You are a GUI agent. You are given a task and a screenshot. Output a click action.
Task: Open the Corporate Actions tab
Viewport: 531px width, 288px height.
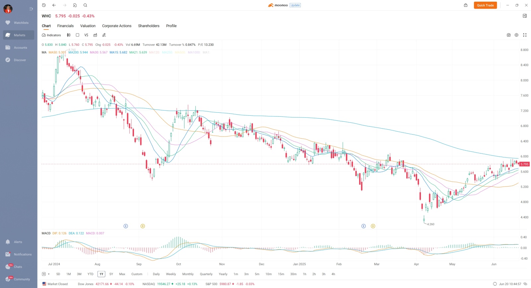pyautogui.click(x=117, y=26)
